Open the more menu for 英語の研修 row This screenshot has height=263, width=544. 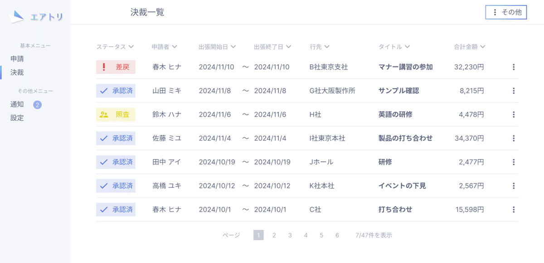coord(514,114)
